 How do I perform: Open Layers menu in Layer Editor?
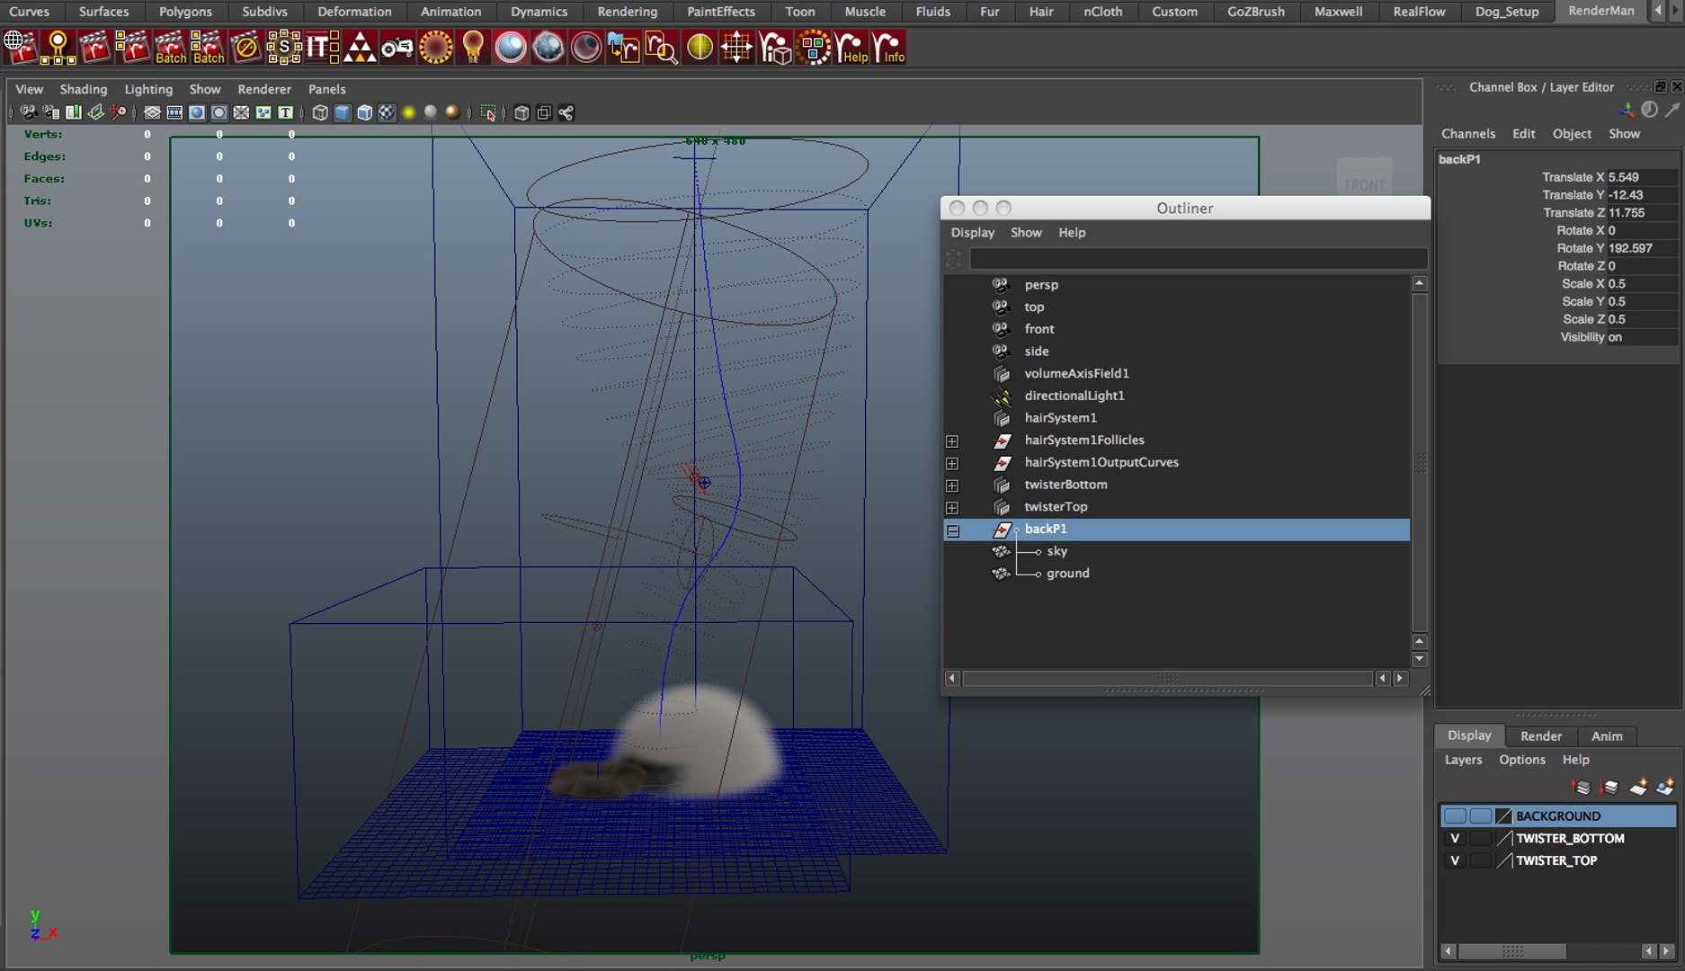(1463, 760)
